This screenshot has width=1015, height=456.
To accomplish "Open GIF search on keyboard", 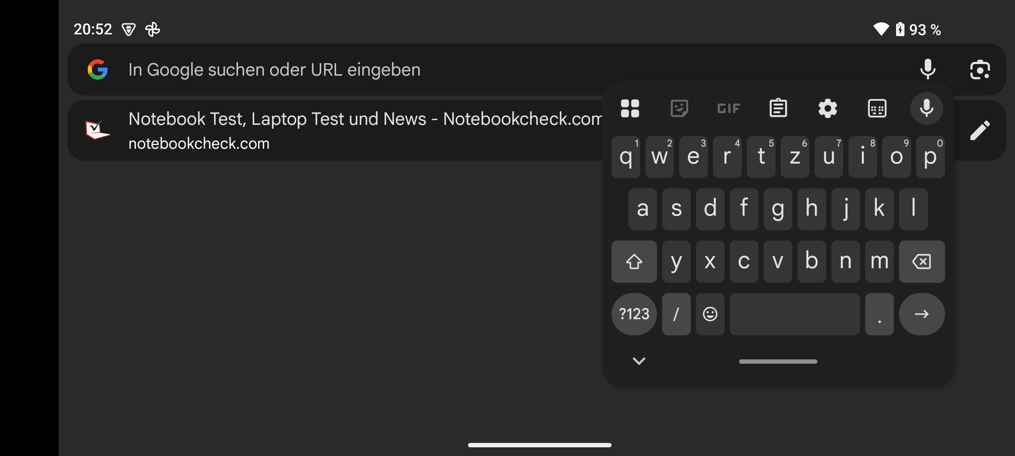I will [x=728, y=108].
